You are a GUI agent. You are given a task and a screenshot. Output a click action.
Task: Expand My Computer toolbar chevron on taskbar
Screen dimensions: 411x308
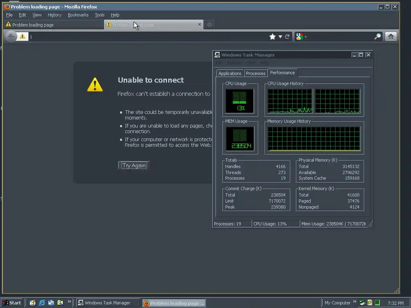(355, 302)
